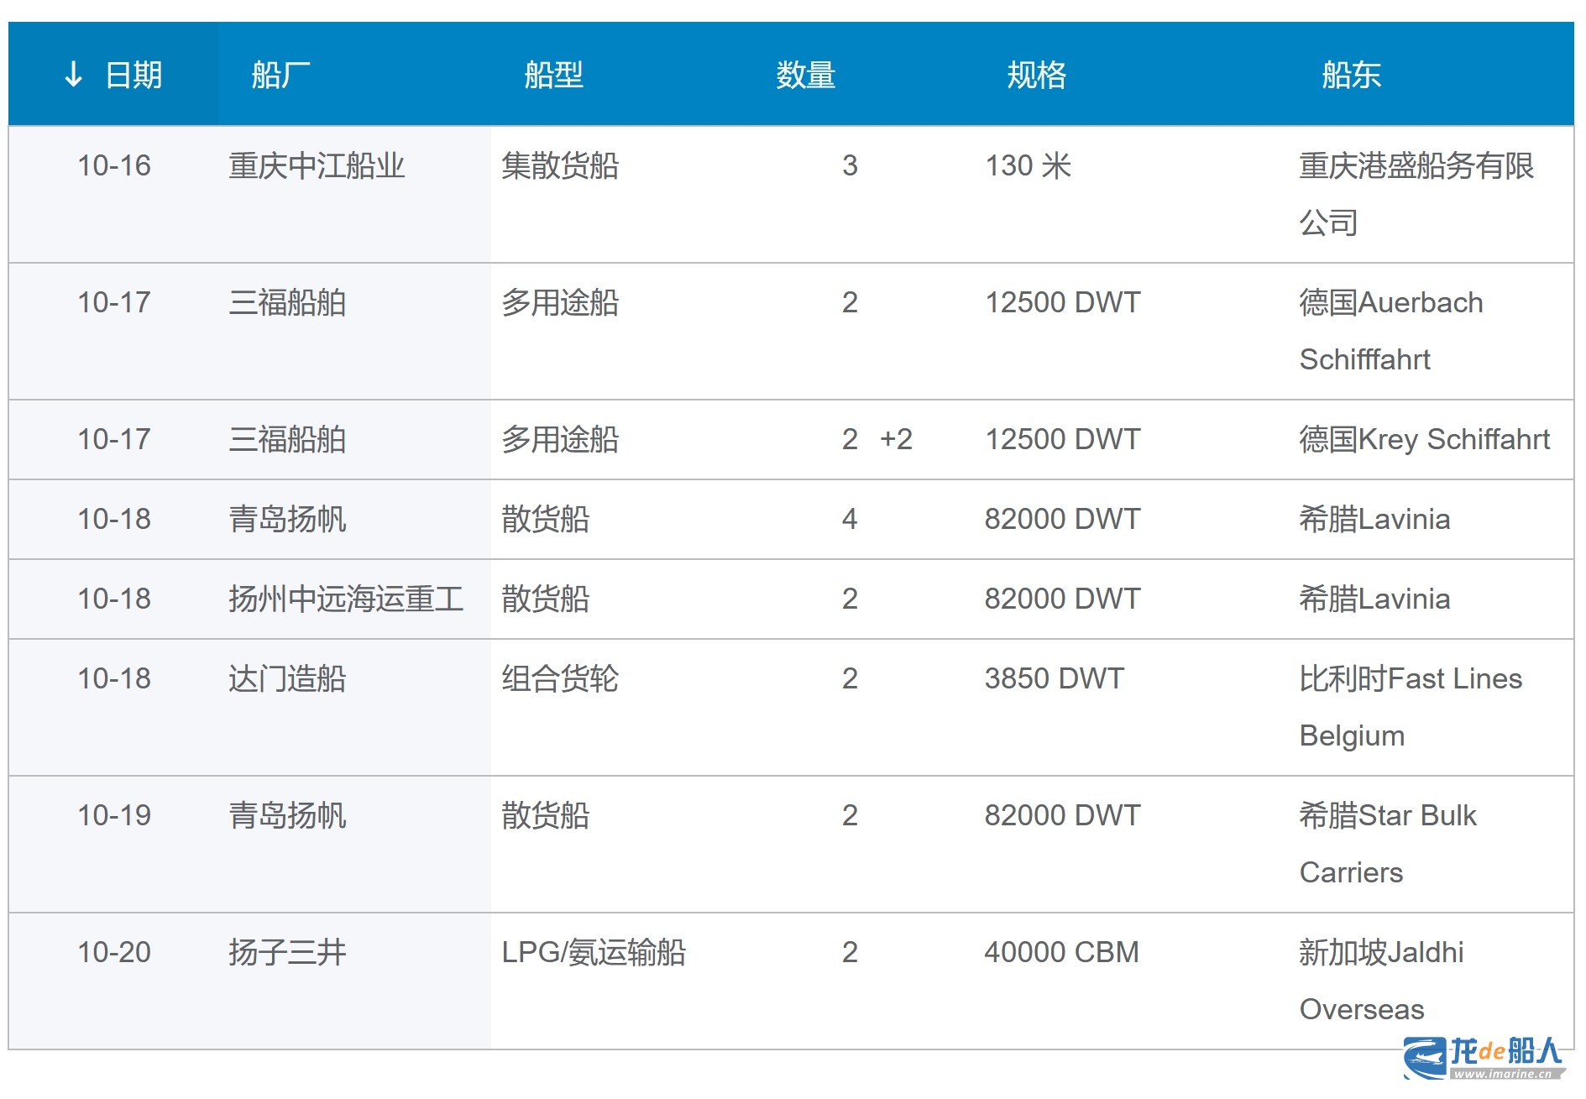Click the spec cell 130 米
The height and width of the screenshot is (1099, 1586).
pyautogui.click(x=1028, y=165)
